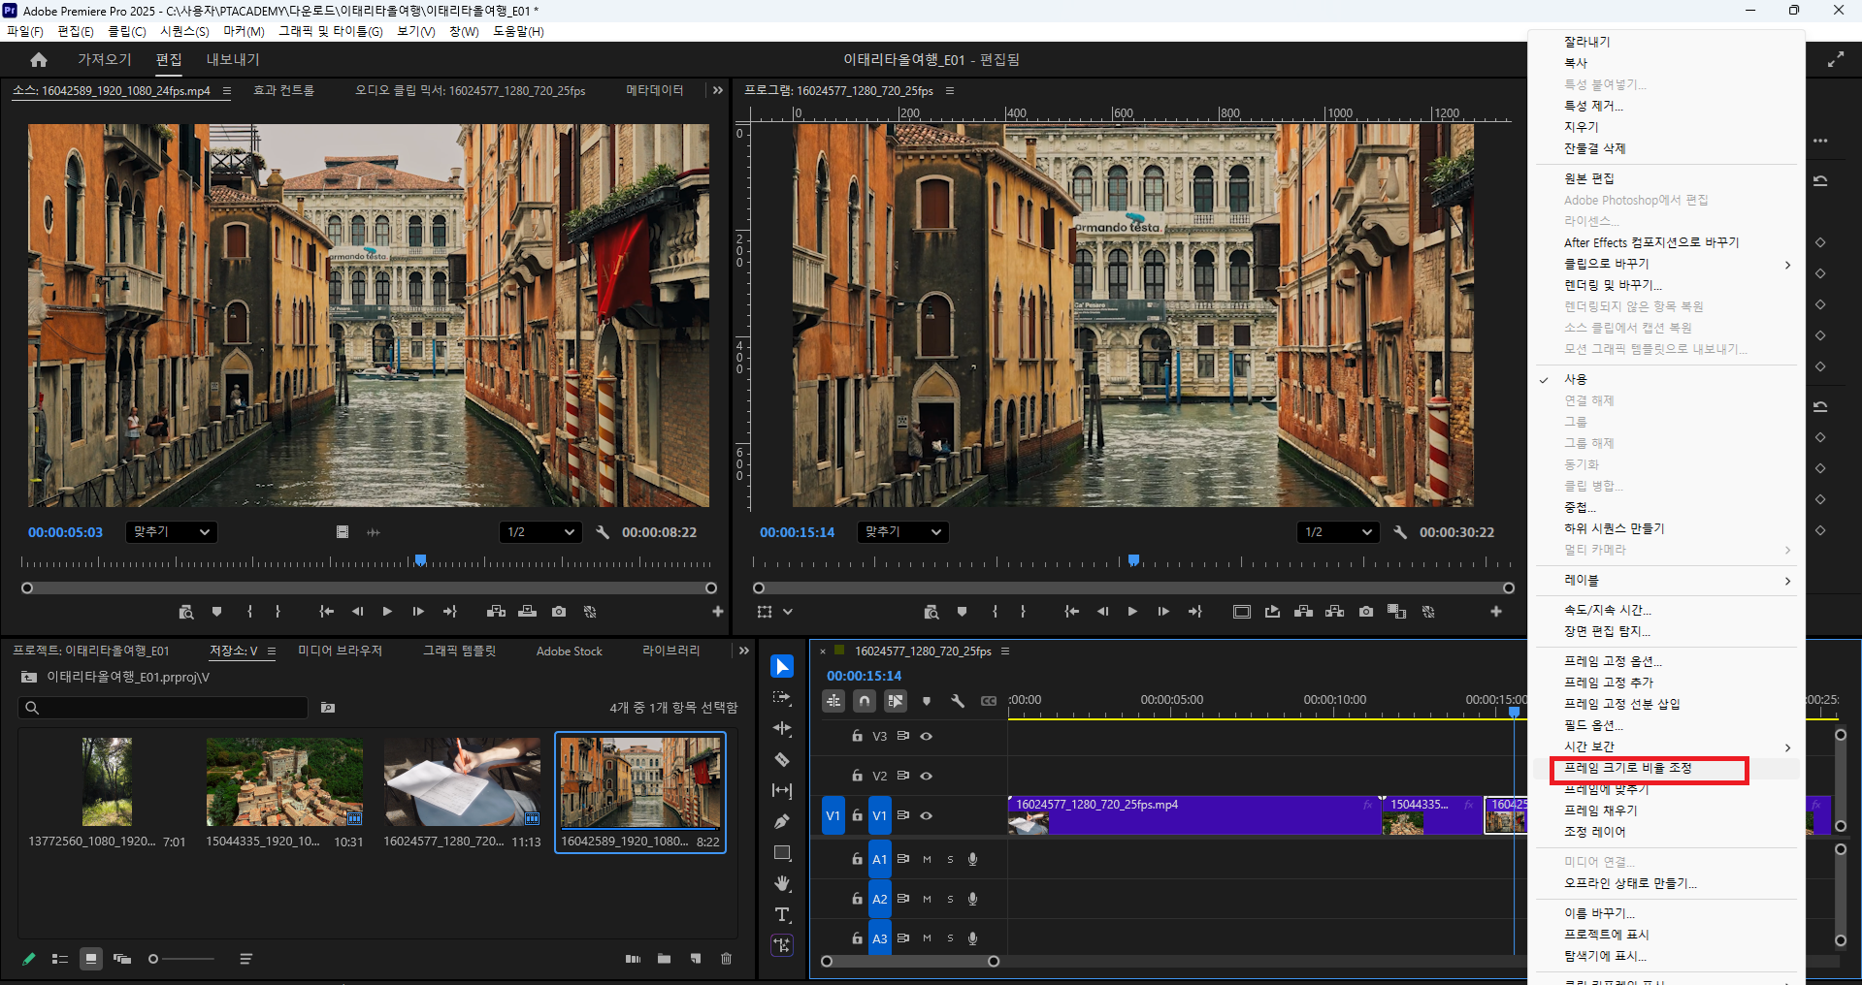Switch to the 편집 workspace
Viewport: 1862px width, 985px height.
pyautogui.click(x=169, y=59)
